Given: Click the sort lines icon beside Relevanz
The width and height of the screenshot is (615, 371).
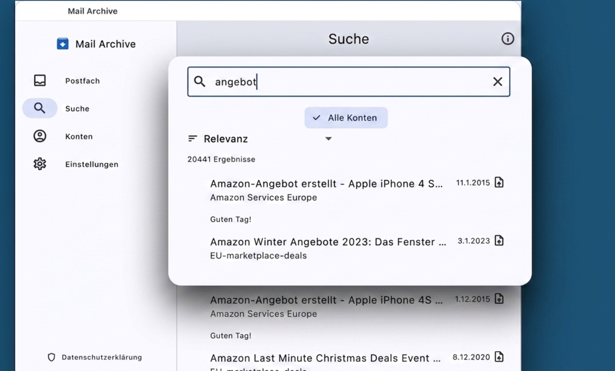Looking at the screenshot, I should 192,139.
